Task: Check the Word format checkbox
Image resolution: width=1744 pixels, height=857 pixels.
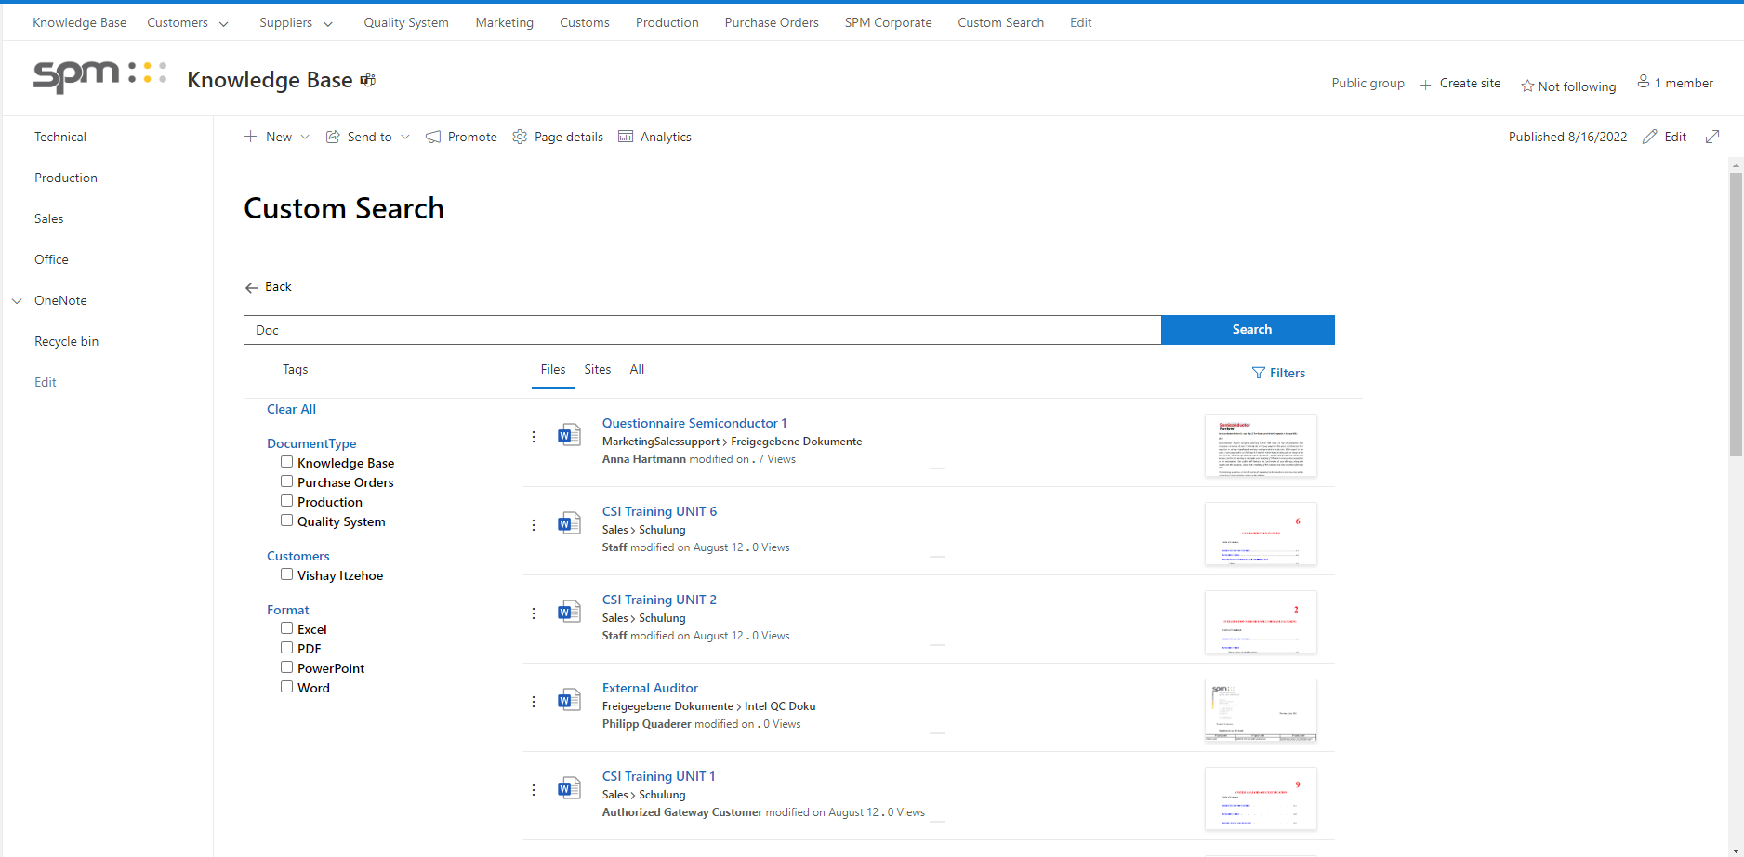Action: point(287,687)
